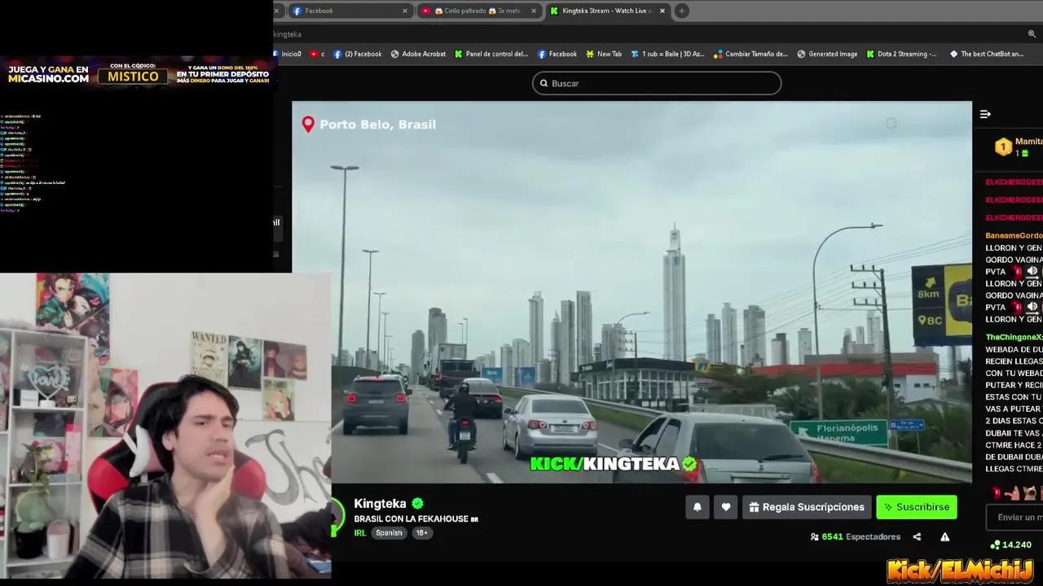Toggle the notification bell for Kingteka
The height and width of the screenshot is (586, 1043).
[697, 507]
